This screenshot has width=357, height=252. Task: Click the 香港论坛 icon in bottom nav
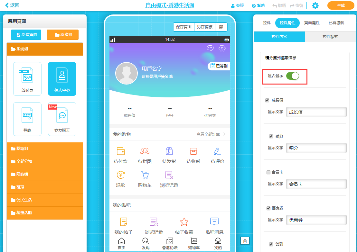[x=170, y=241]
